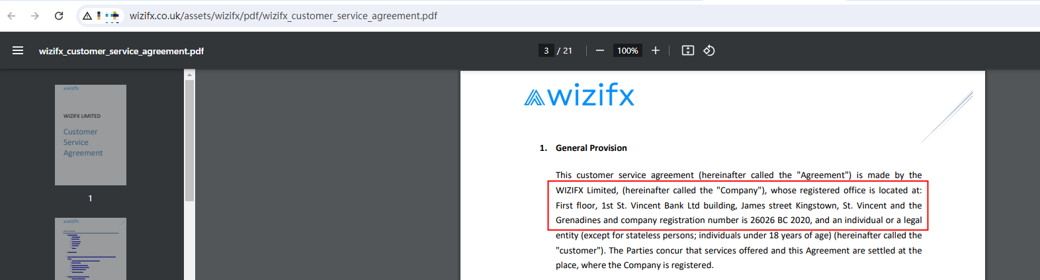Viewport: 1040px width, 280px height.
Task: Open the not-secure site warning icon
Action: tap(87, 16)
